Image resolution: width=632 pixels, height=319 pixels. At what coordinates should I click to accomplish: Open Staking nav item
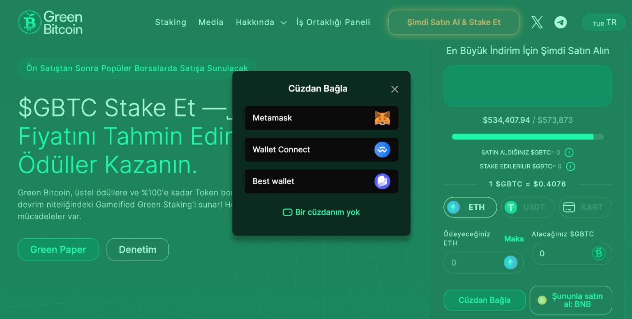click(x=171, y=22)
